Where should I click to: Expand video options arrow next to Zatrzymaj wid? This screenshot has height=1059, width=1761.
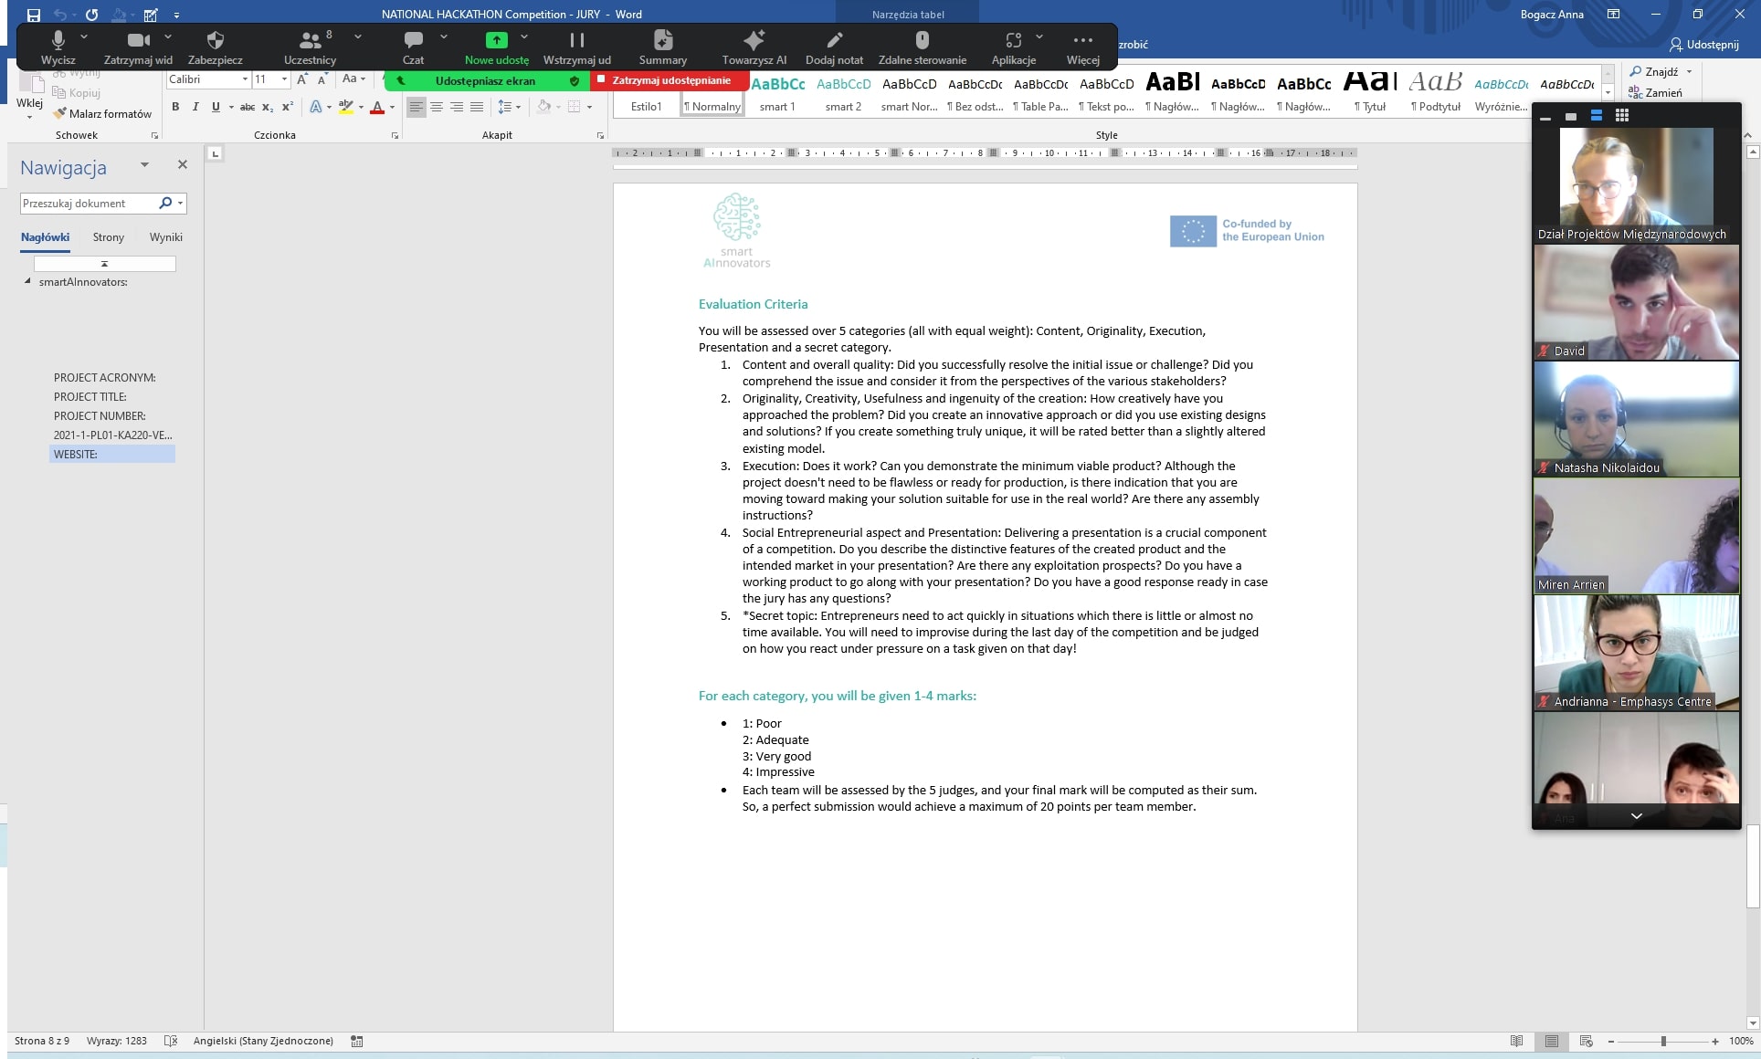[x=168, y=37]
